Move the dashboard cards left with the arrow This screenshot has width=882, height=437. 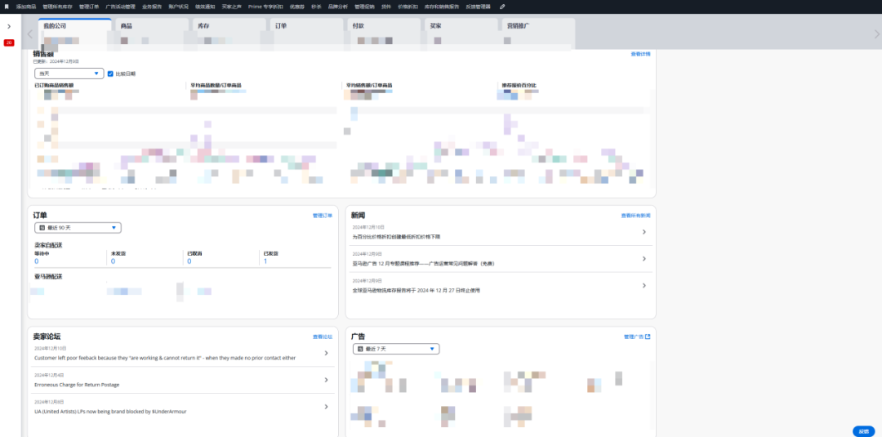click(x=30, y=34)
